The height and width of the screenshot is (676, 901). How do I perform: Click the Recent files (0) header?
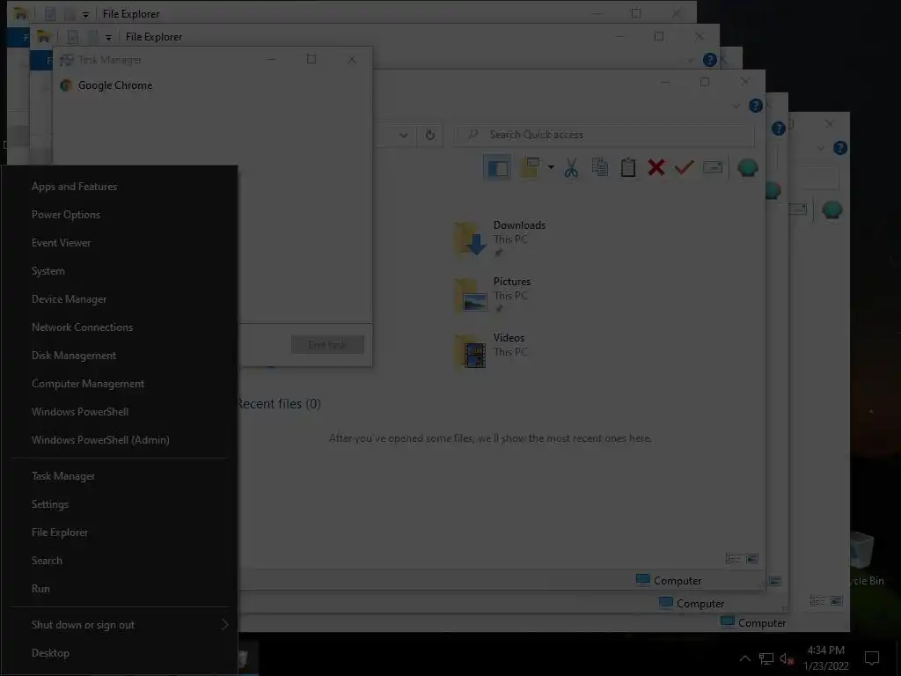click(x=280, y=403)
